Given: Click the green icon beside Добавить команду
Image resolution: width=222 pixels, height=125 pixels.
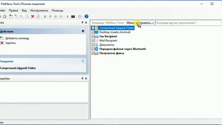Looking at the screenshot, I should tap(2, 38).
